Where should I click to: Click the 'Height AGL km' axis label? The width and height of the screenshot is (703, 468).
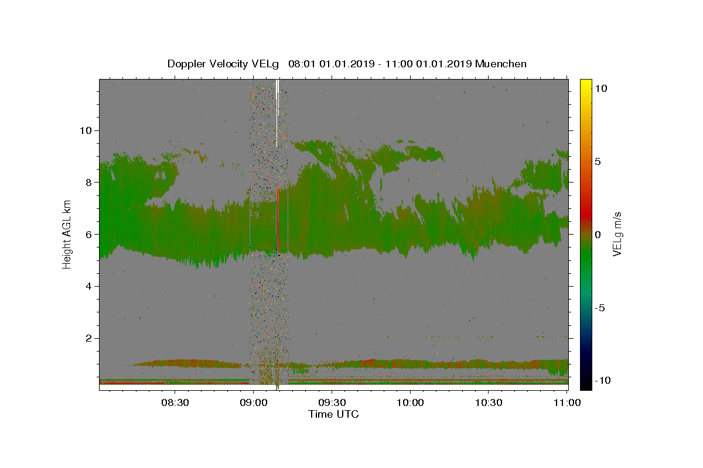tap(67, 234)
